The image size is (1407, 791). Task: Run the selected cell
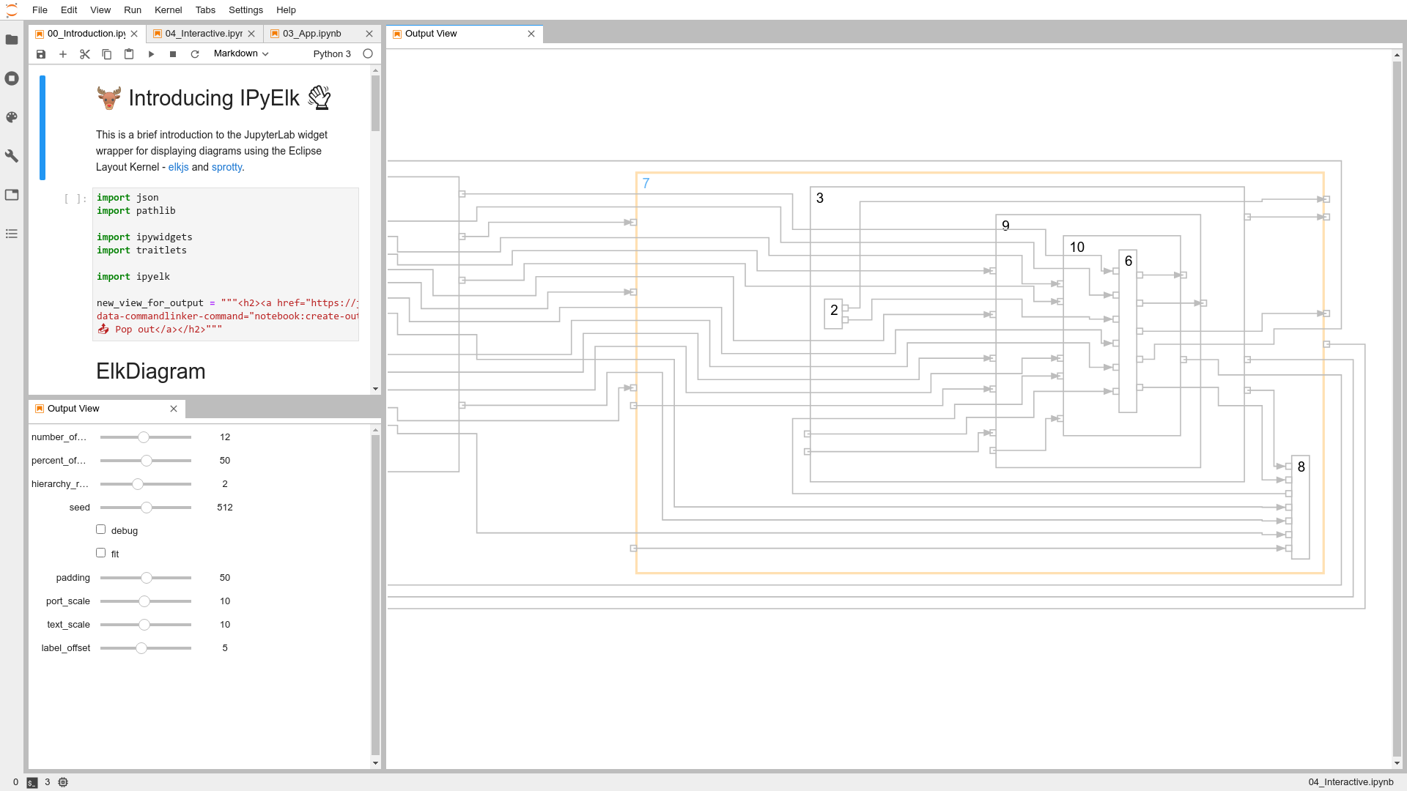(x=151, y=54)
